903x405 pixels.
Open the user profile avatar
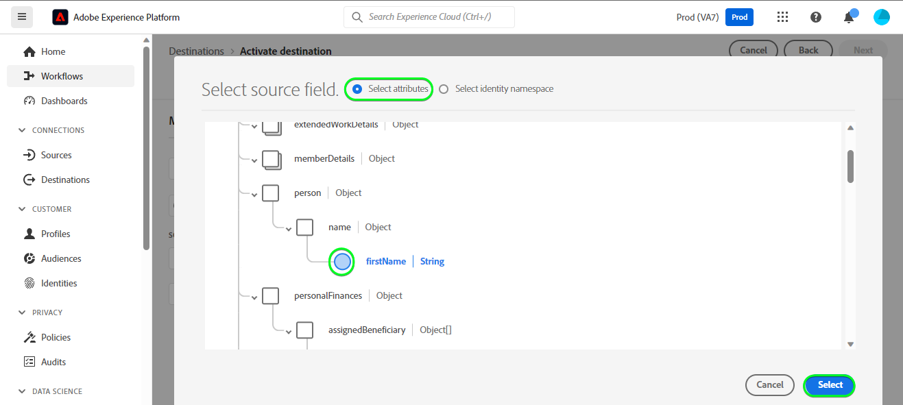pyautogui.click(x=882, y=17)
